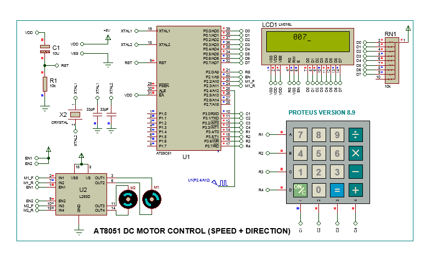Select resistor R1 10k
This screenshot has height=267, width=431.
pos(45,84)
